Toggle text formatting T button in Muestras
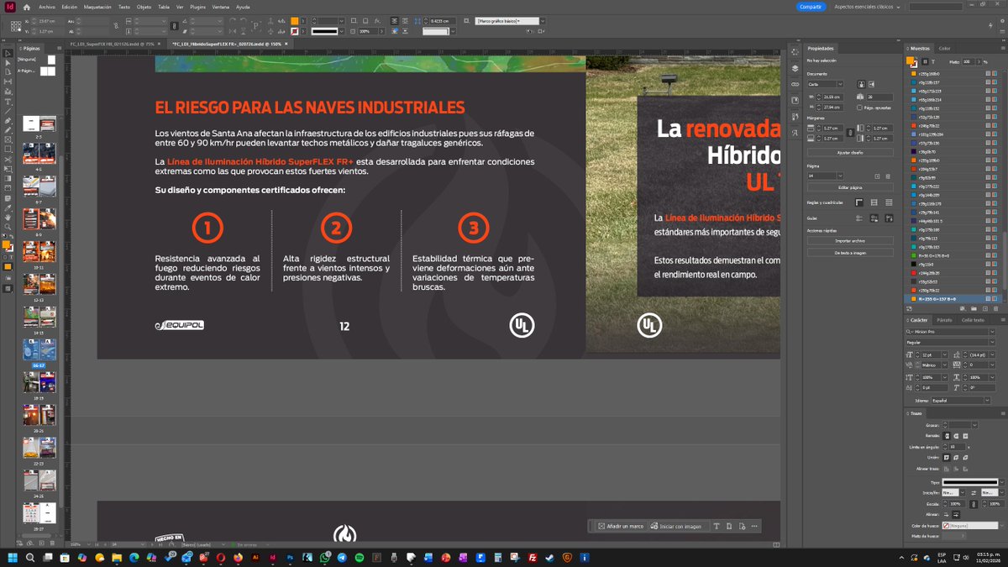The height and width of the screenshot is (567, 1008). 933,61
